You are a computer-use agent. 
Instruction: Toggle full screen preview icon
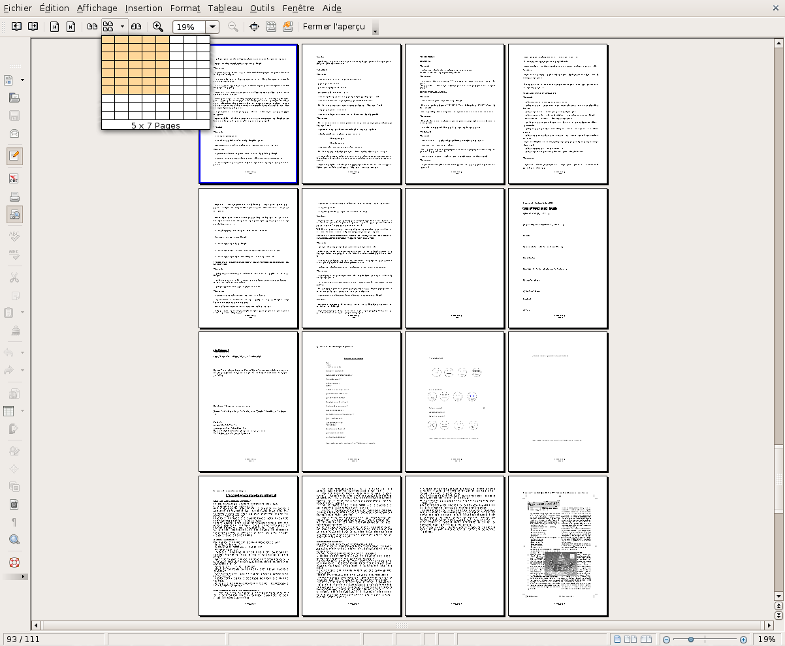(255, 27)
